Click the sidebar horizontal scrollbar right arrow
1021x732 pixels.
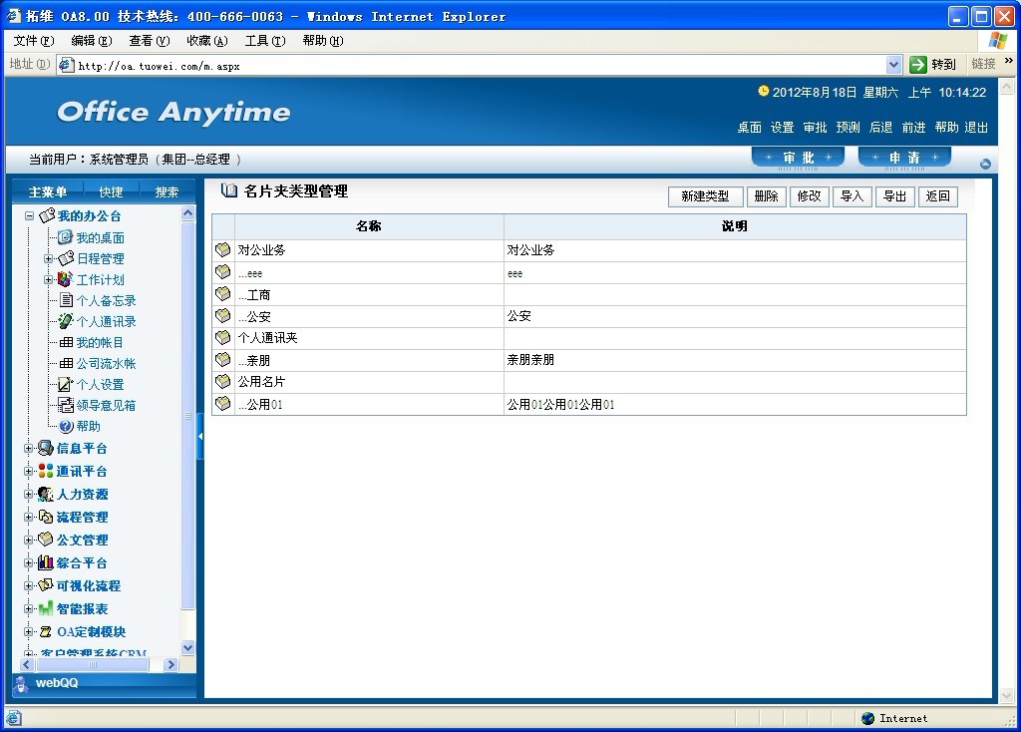170,665
